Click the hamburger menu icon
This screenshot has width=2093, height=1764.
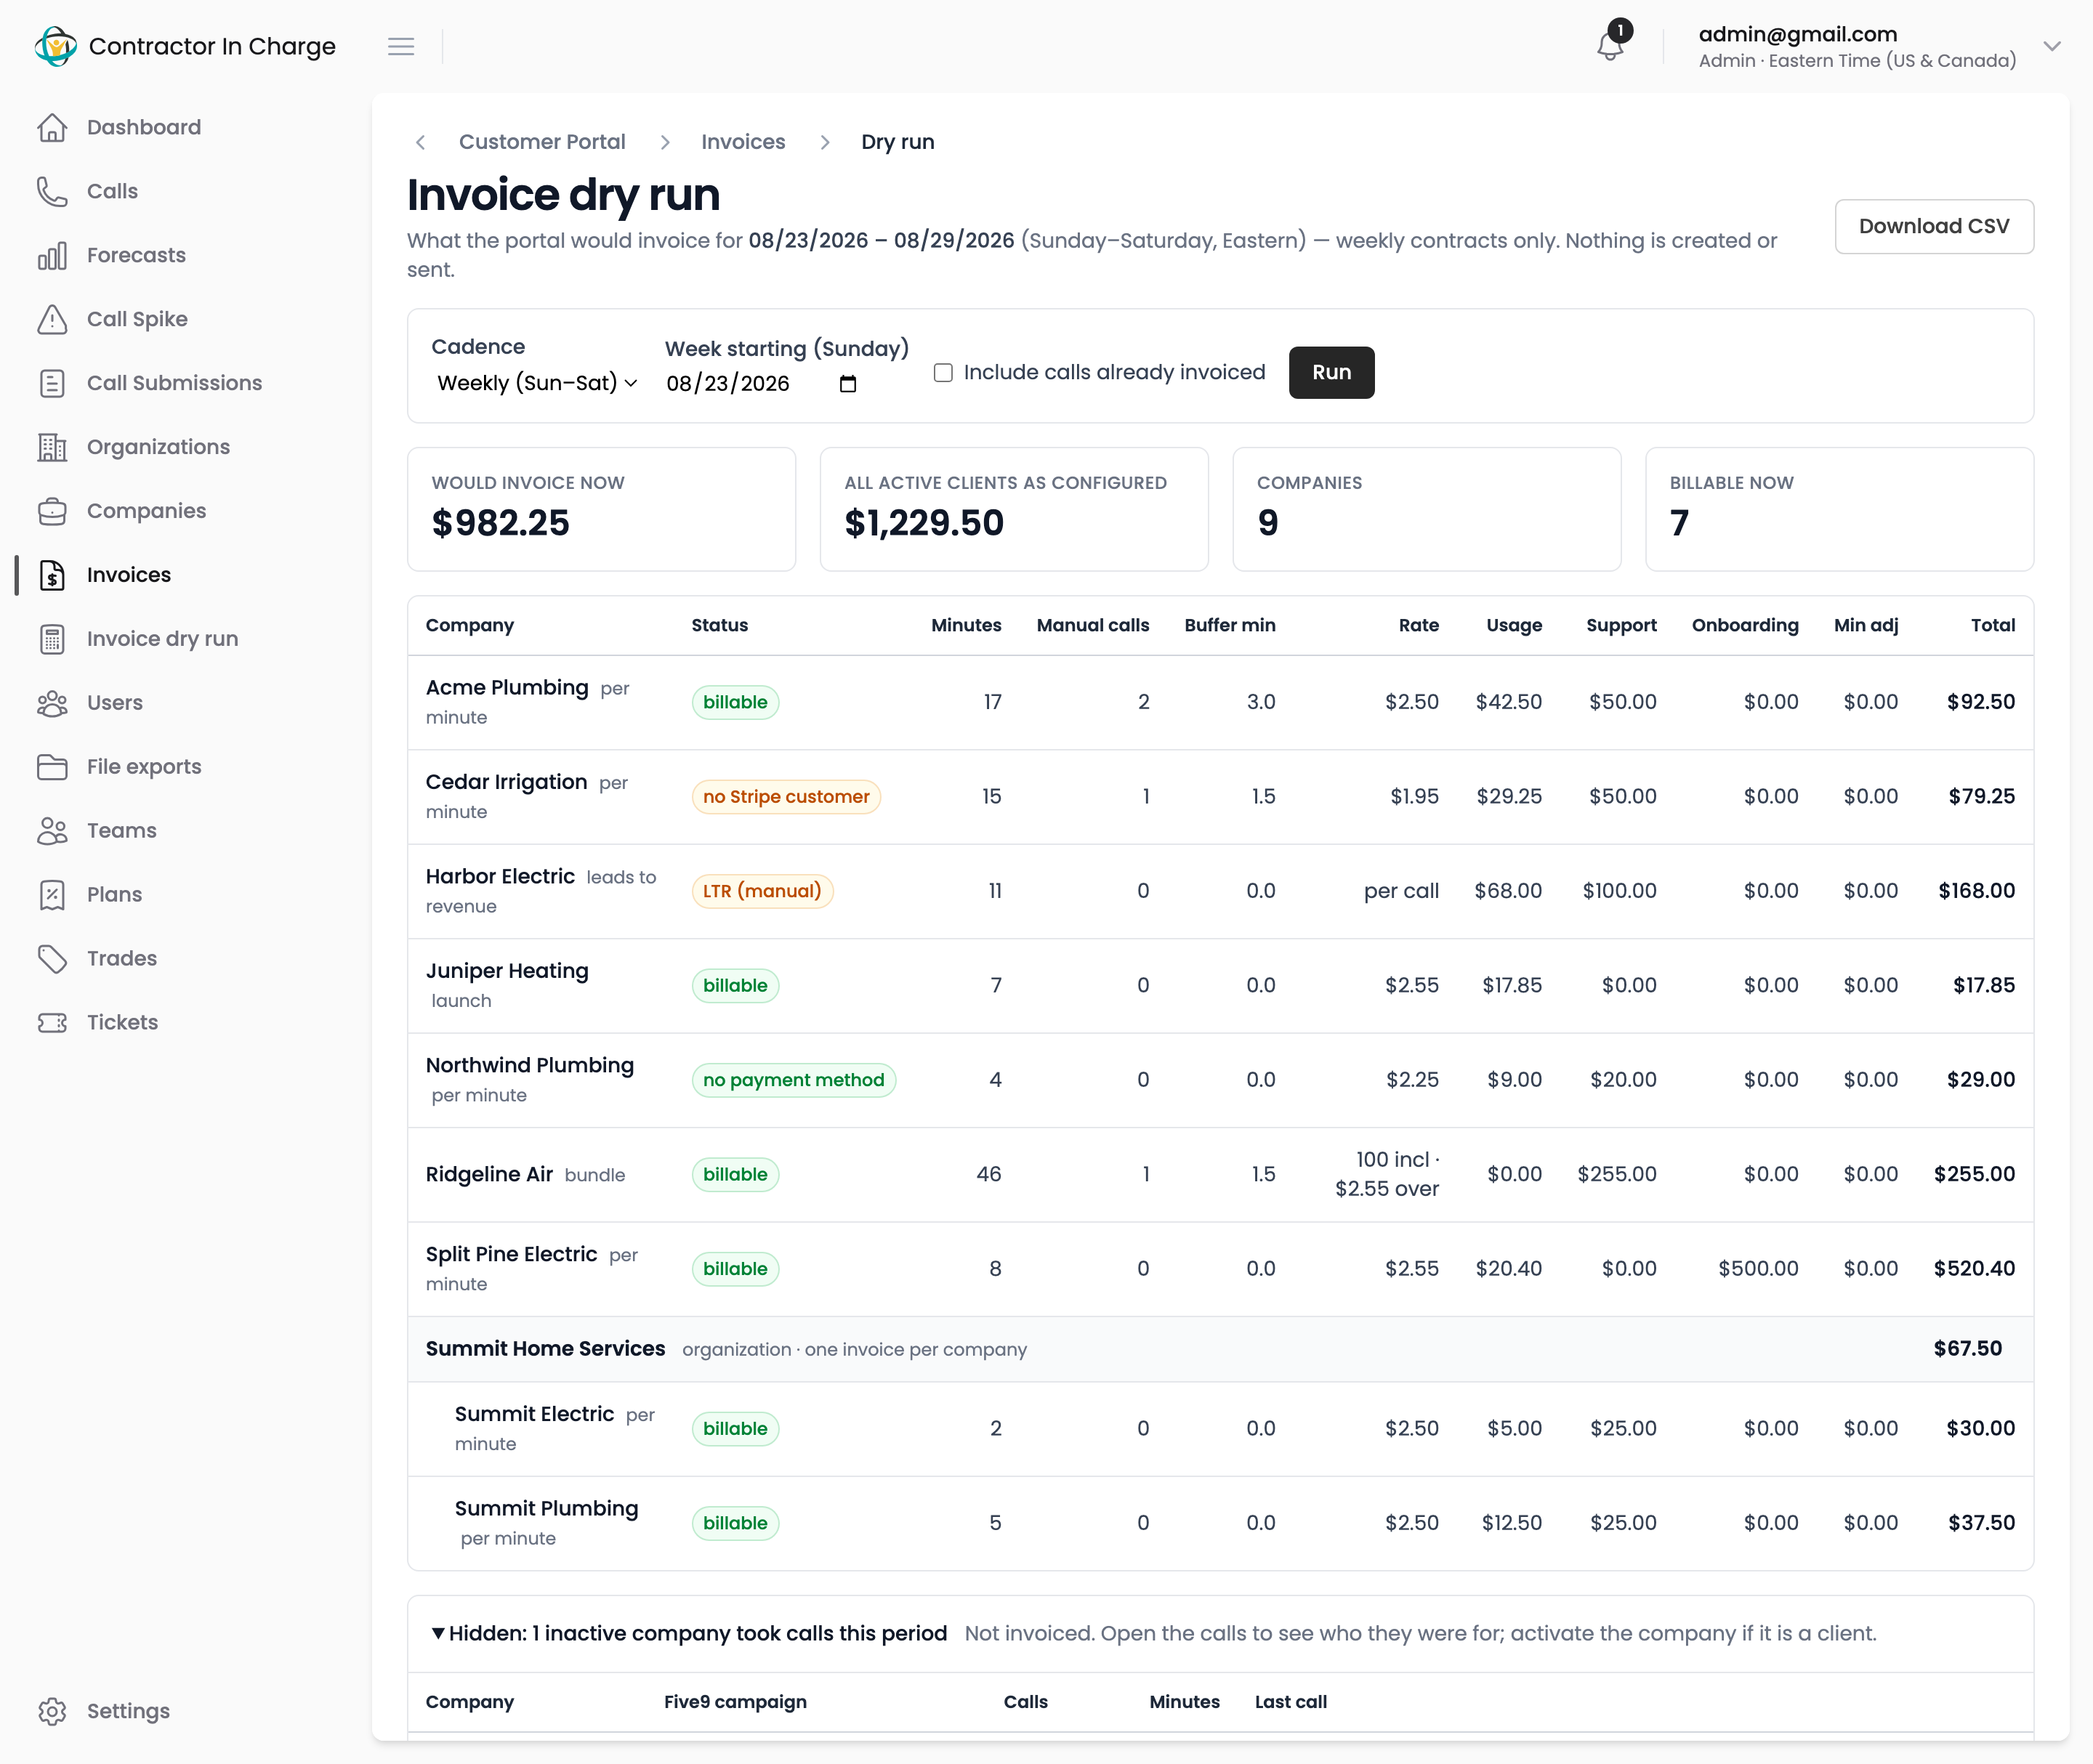401,46
